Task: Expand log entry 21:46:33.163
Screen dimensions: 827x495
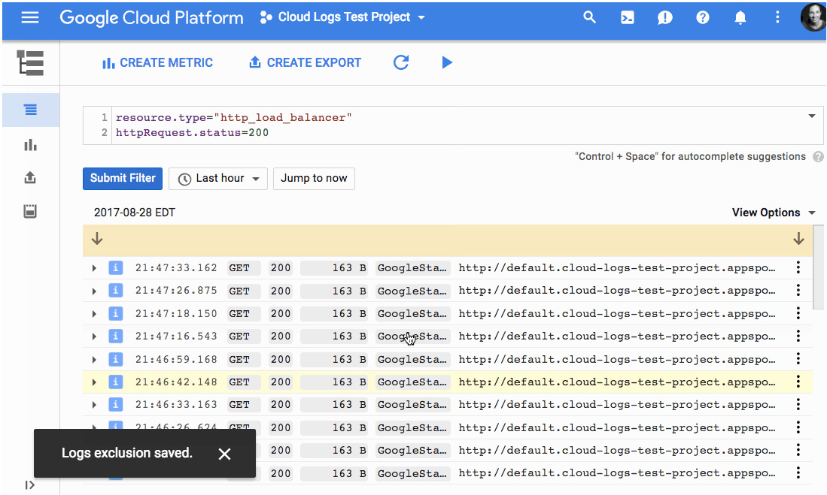Action: tap(94, 405)
